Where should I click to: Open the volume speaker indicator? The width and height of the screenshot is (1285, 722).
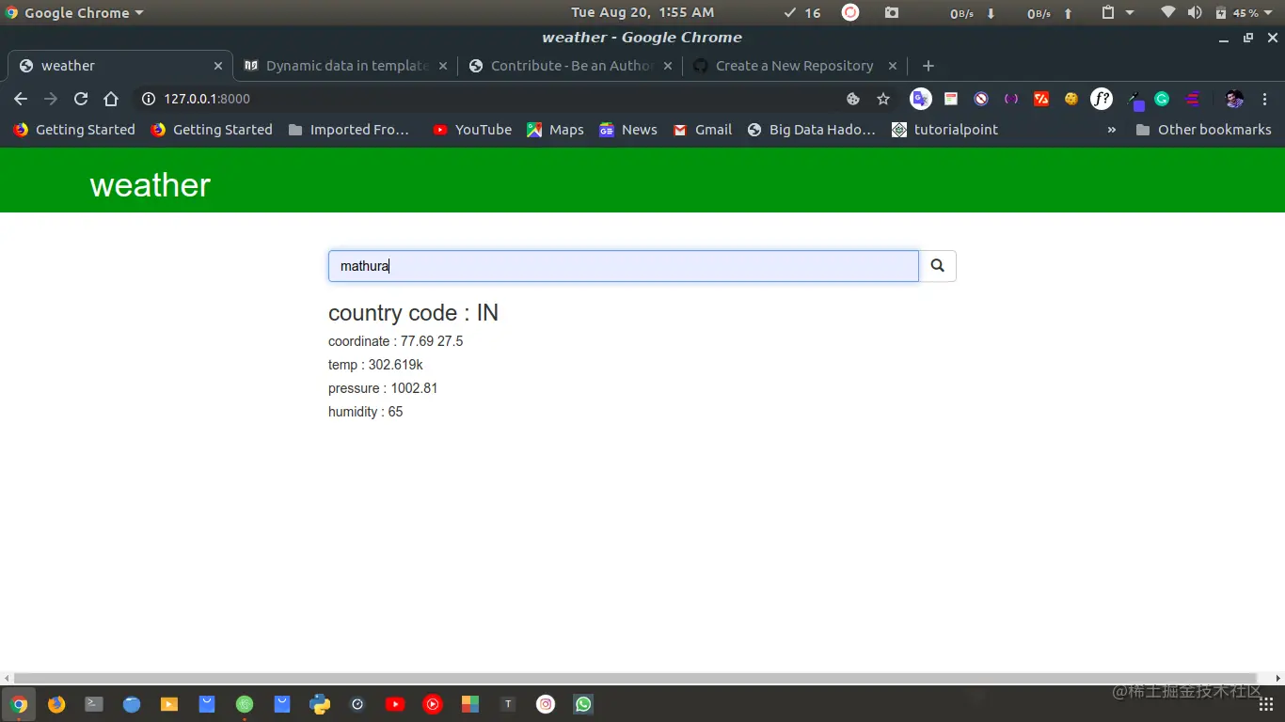click(1195, 13)
